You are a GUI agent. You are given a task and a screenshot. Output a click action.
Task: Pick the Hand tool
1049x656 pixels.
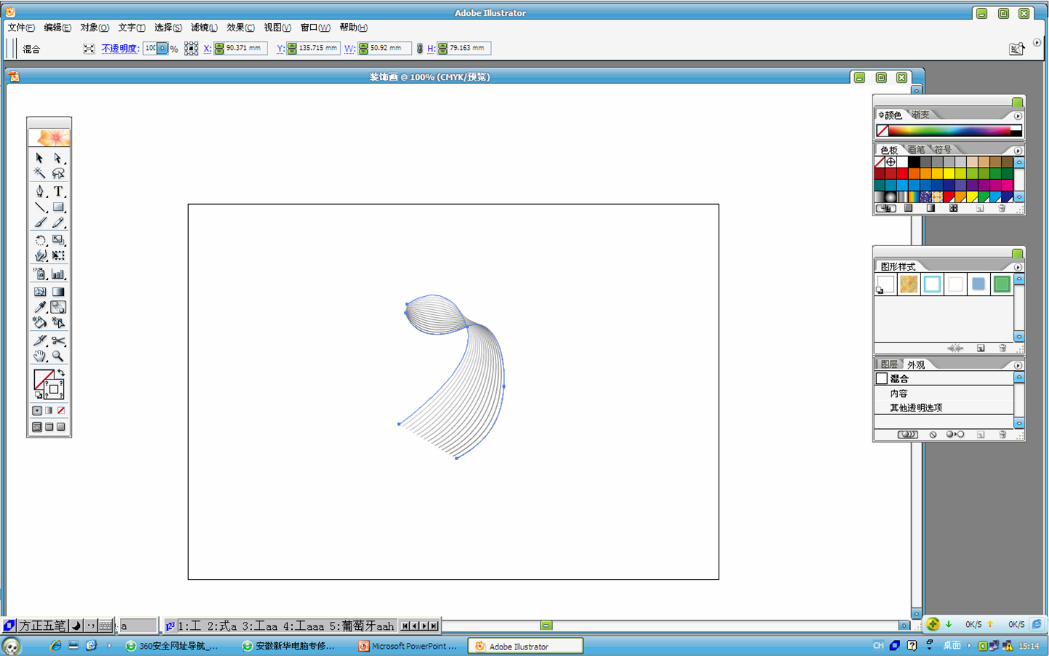pyautogui.click(x=40, y=356)
